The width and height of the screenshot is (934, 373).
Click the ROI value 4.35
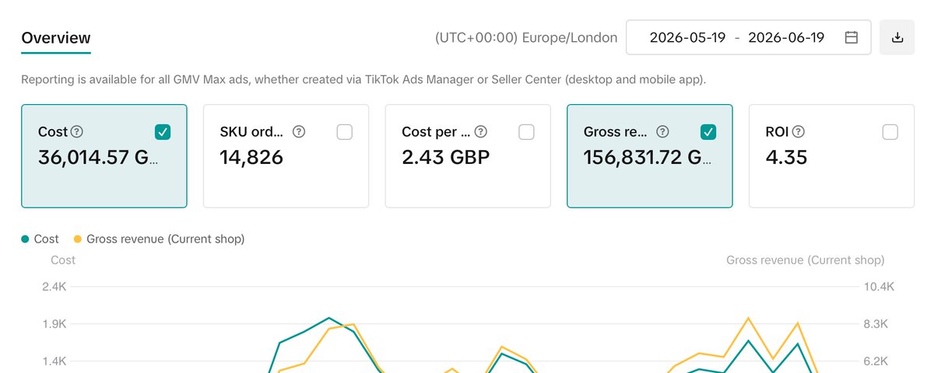(x=787, y=158)
